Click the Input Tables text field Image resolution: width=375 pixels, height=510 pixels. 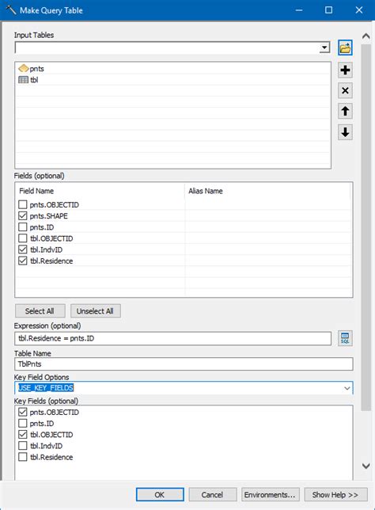pyautogui.click(x=168, y=48)
